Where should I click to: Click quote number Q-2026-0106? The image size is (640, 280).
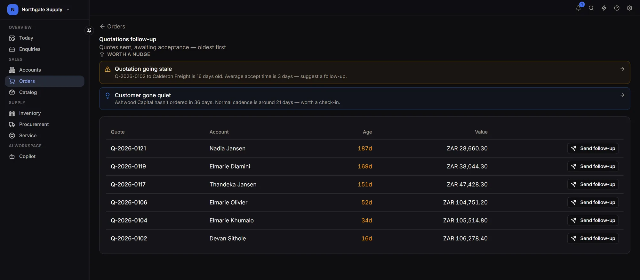coord(129,203)
